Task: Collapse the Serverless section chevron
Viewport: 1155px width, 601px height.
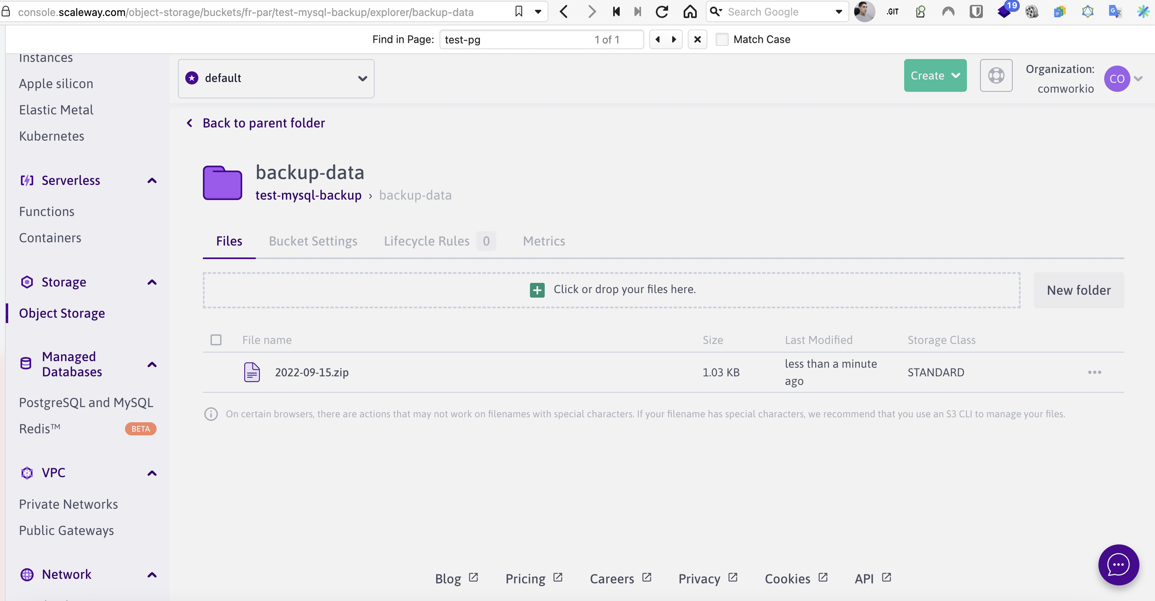Action: (152, 180)
